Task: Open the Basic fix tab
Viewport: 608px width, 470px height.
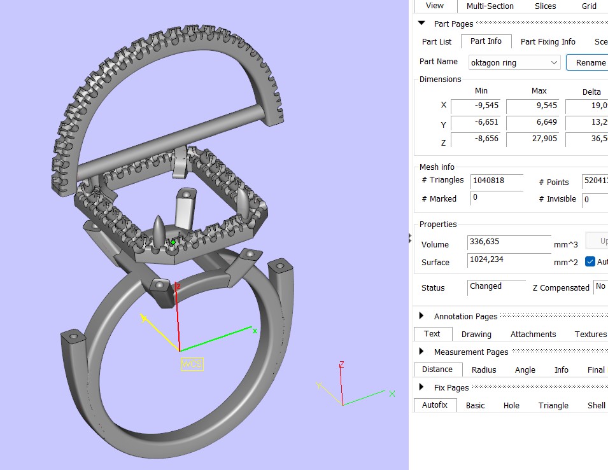Action: pos(475,406)
